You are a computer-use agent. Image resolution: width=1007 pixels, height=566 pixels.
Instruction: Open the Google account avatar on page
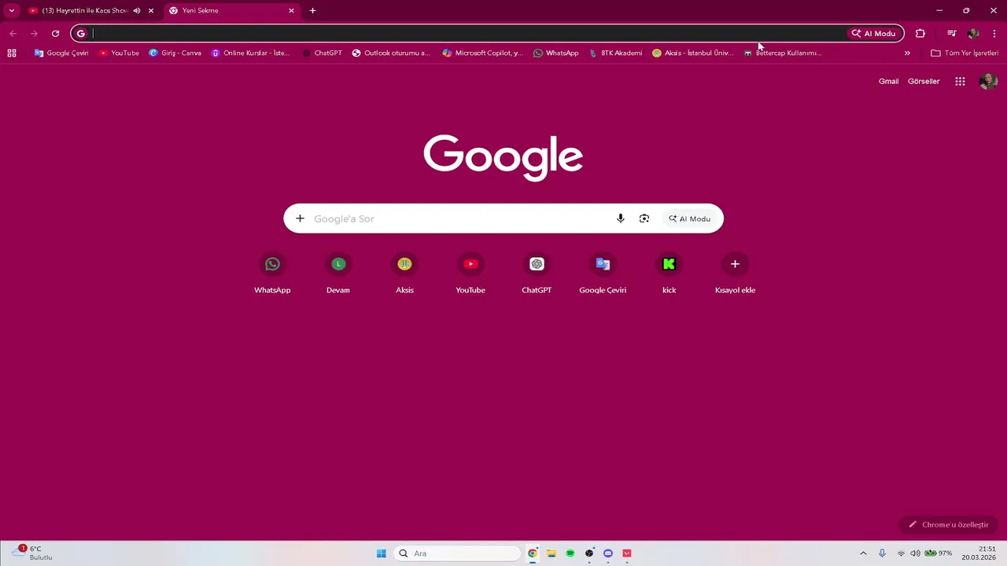click(988, 81)
